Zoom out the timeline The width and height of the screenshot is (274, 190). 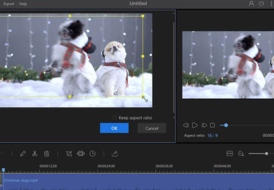click(x=241, y=154)
